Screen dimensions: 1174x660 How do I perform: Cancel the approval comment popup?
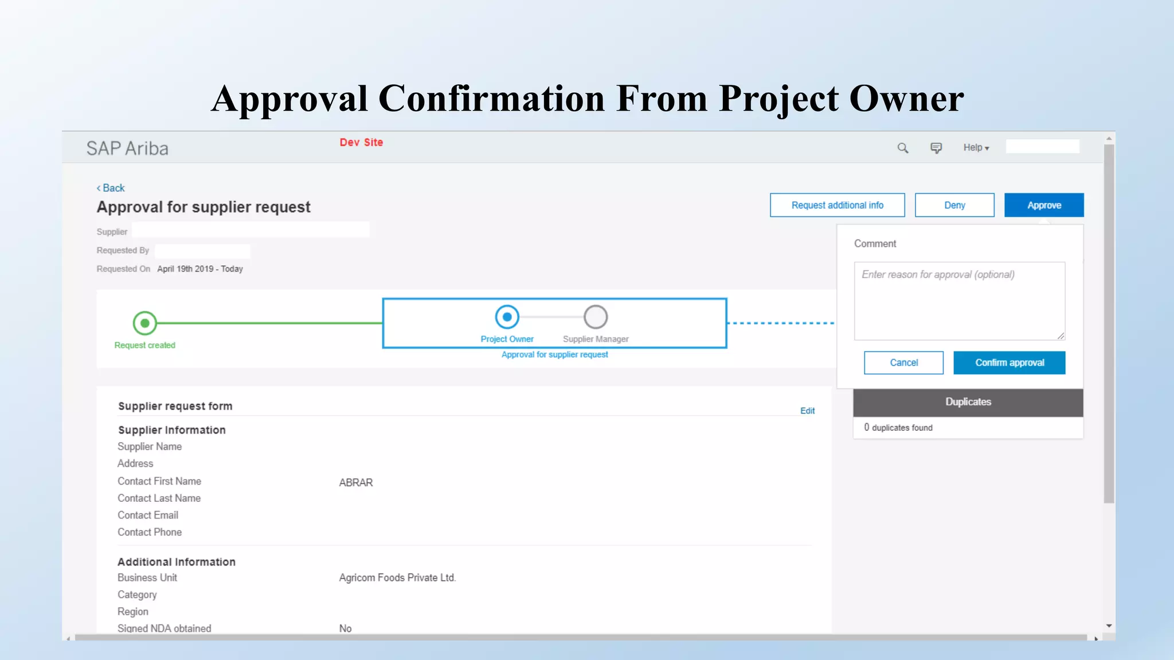pyautogui.click(x=903, y=363)
